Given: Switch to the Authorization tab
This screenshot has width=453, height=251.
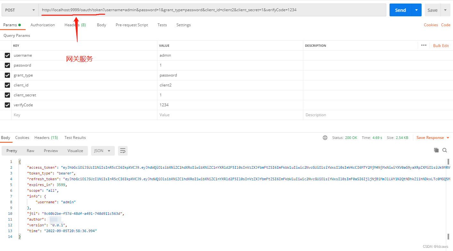Looking at the screenshot, I should click(43, 25).
